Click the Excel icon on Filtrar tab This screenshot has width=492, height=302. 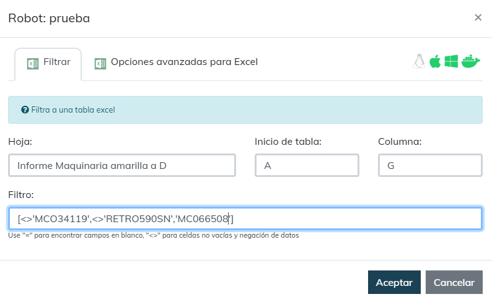33,64
